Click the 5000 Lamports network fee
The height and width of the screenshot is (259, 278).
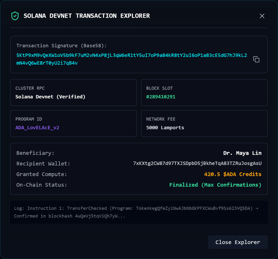(x=165, y=127)
